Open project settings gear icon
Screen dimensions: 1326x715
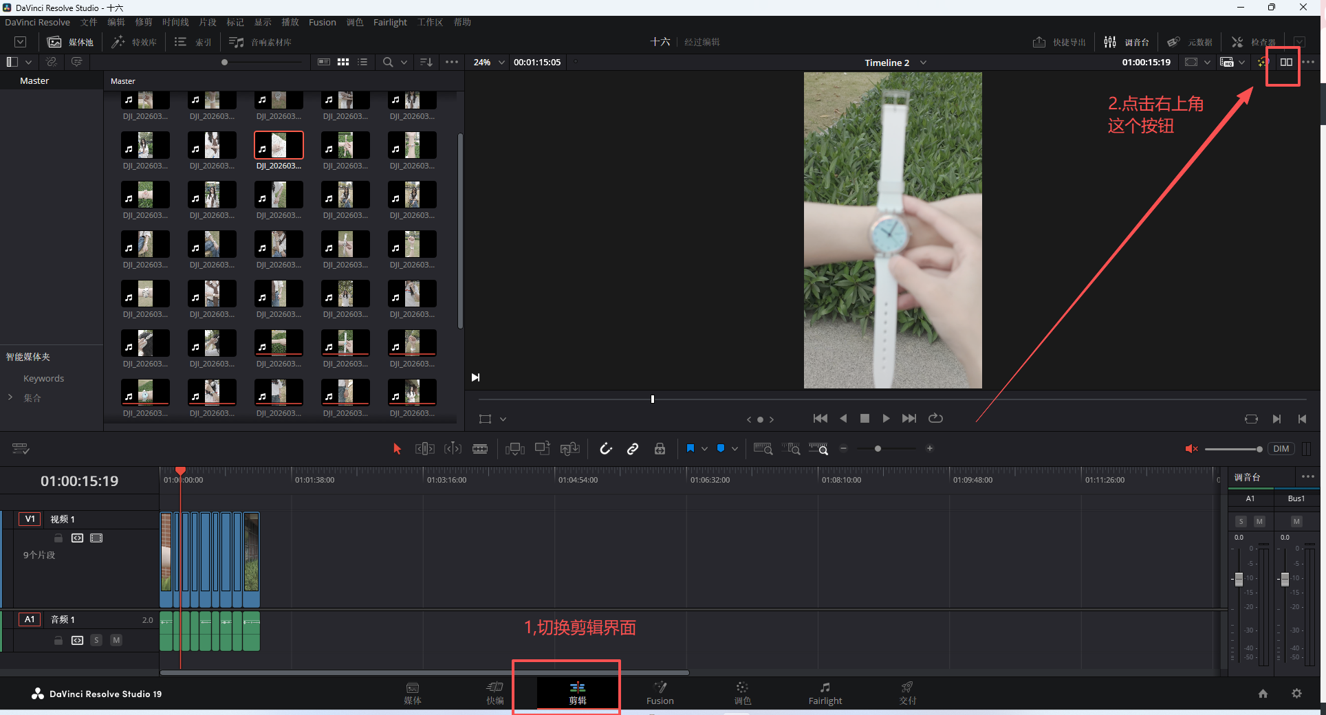click(1296, 693)
